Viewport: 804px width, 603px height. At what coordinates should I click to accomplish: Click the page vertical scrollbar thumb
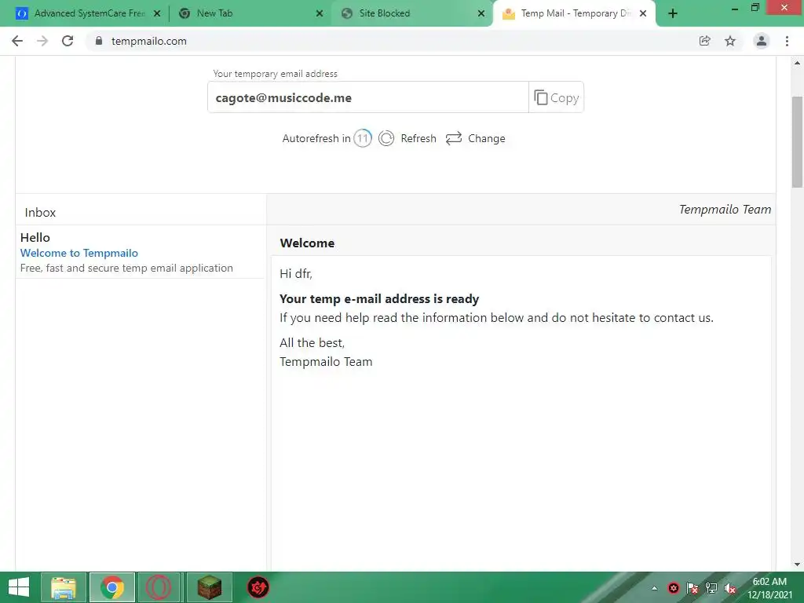[797, 142]
